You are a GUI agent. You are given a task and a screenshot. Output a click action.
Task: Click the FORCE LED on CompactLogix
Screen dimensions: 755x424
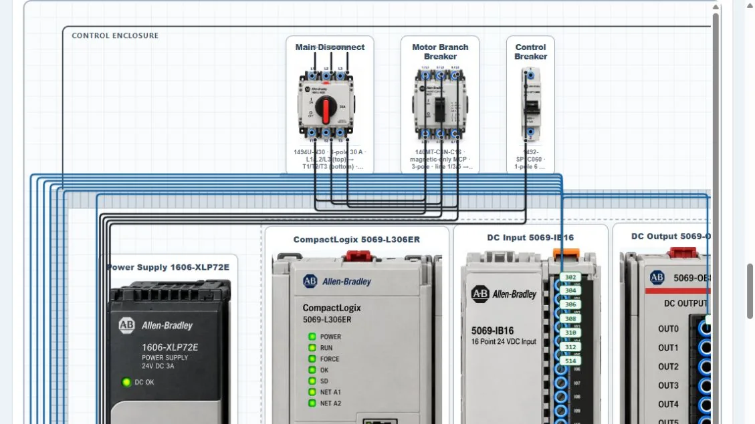(x=312, y=359)
